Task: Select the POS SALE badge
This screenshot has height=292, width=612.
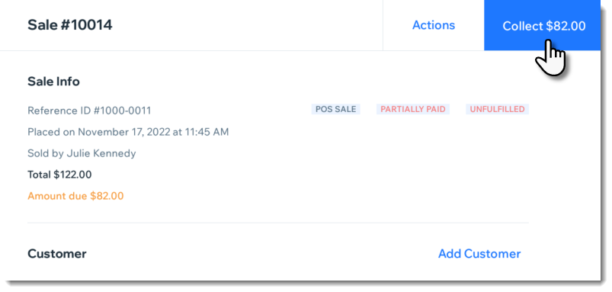Action: tap(335, 109)
